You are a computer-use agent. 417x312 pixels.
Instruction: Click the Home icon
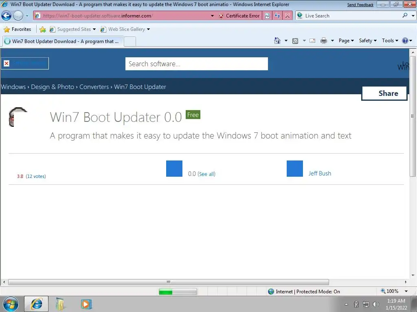(x=277, y=41)
